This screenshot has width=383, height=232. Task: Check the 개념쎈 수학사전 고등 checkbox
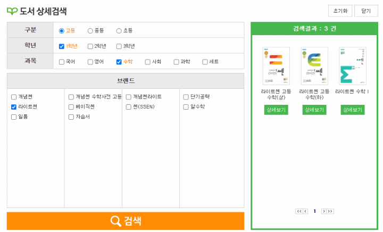pos(71,97)
